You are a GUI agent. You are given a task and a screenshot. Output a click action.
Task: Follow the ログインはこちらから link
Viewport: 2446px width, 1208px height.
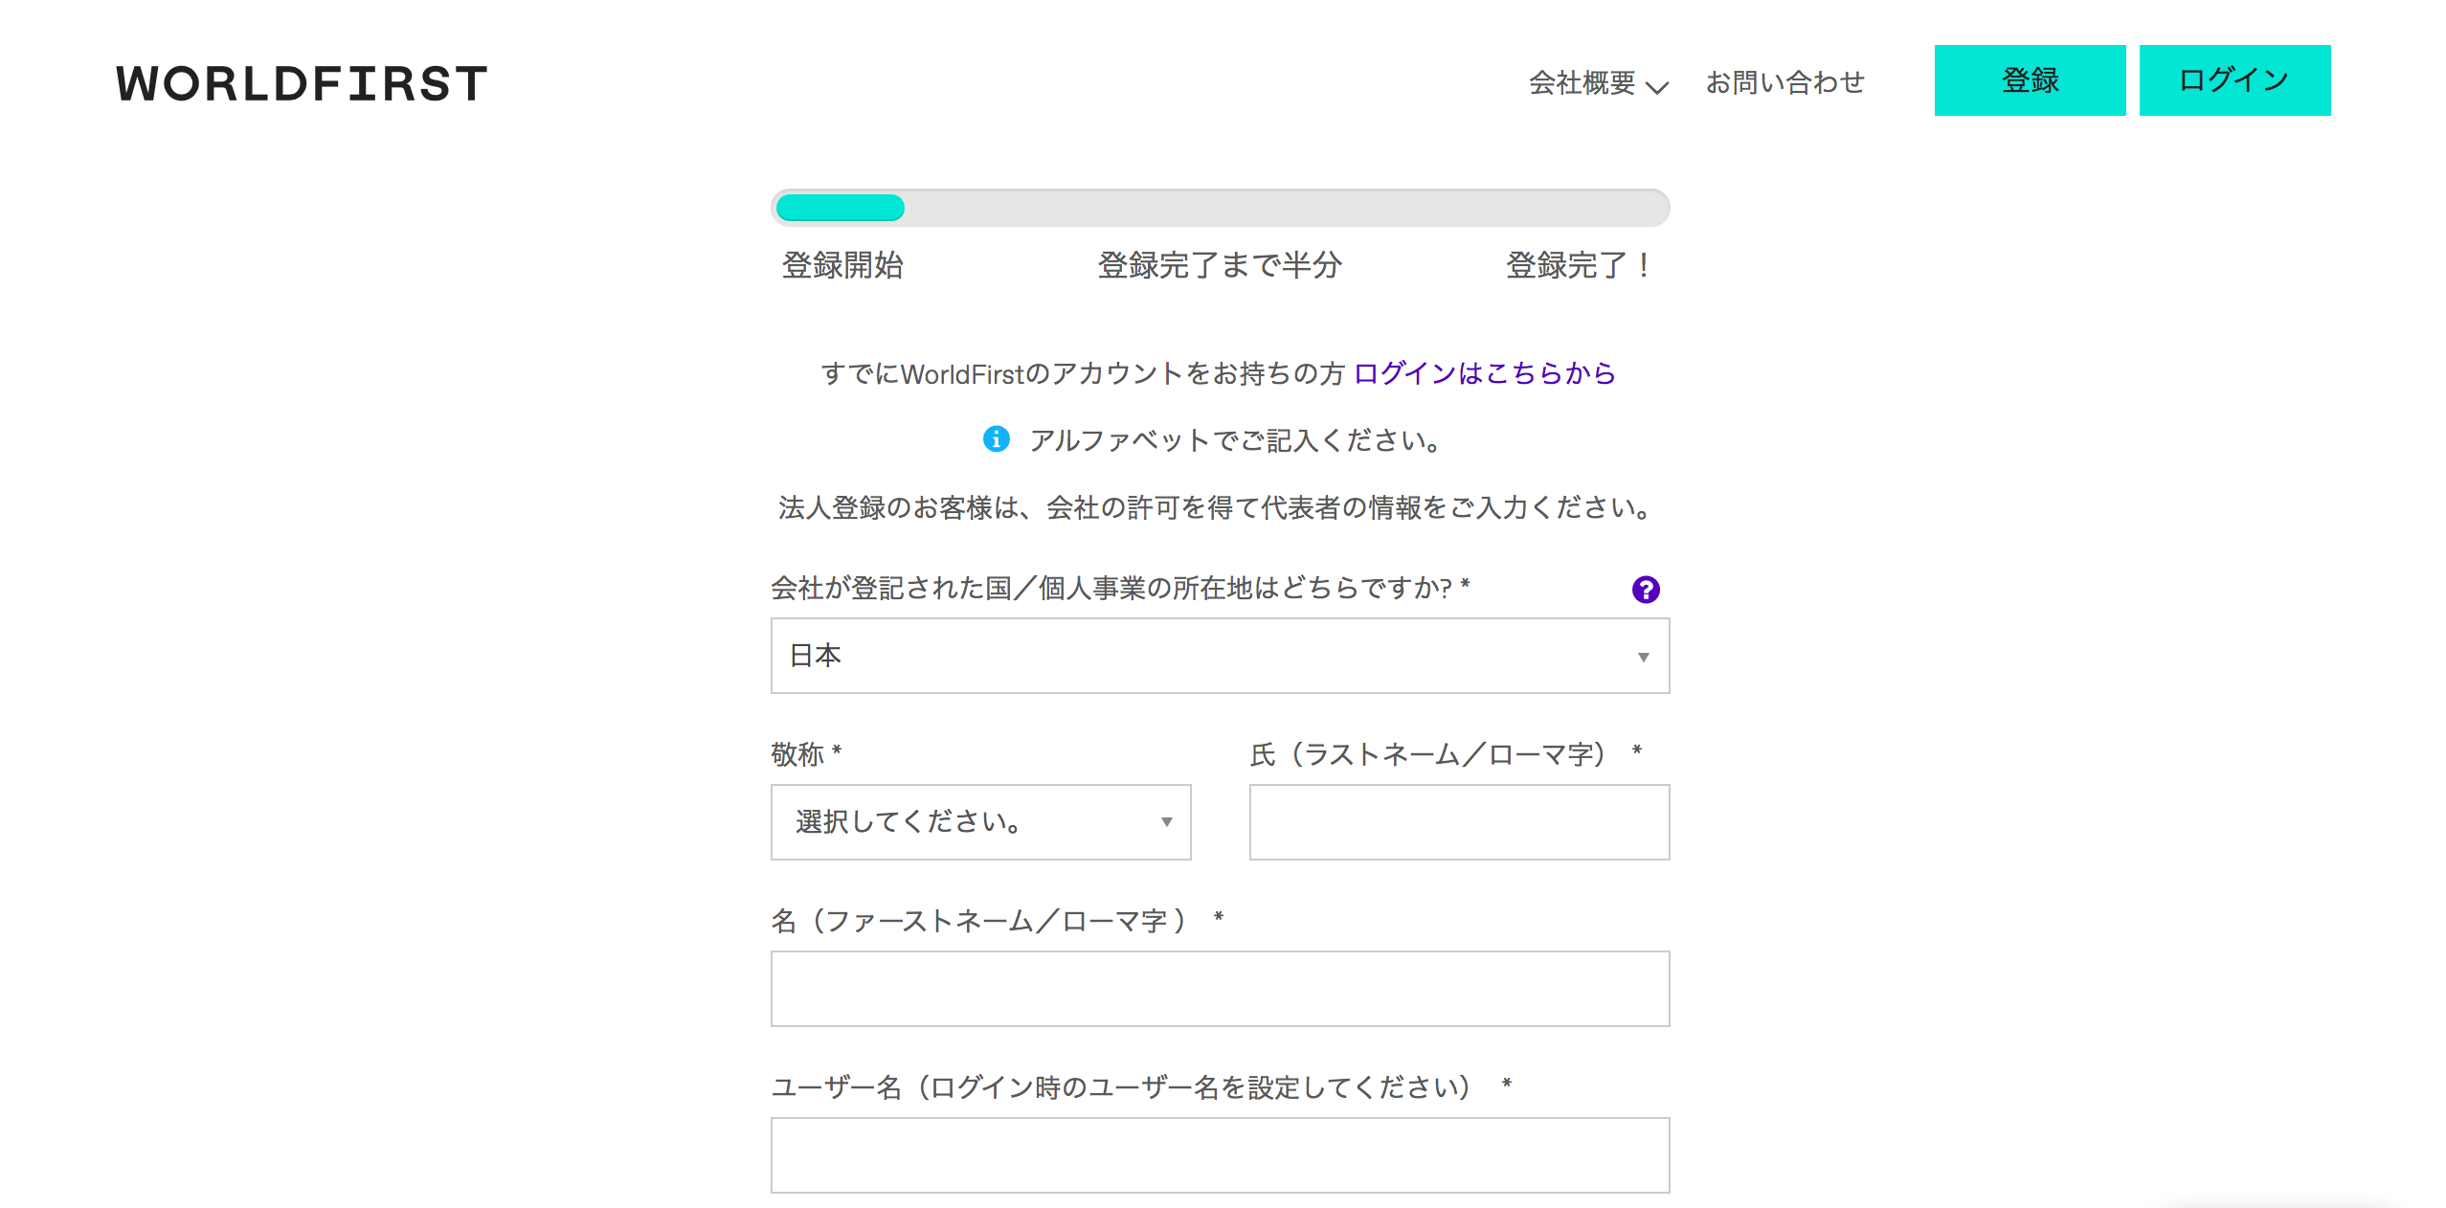1484,373
